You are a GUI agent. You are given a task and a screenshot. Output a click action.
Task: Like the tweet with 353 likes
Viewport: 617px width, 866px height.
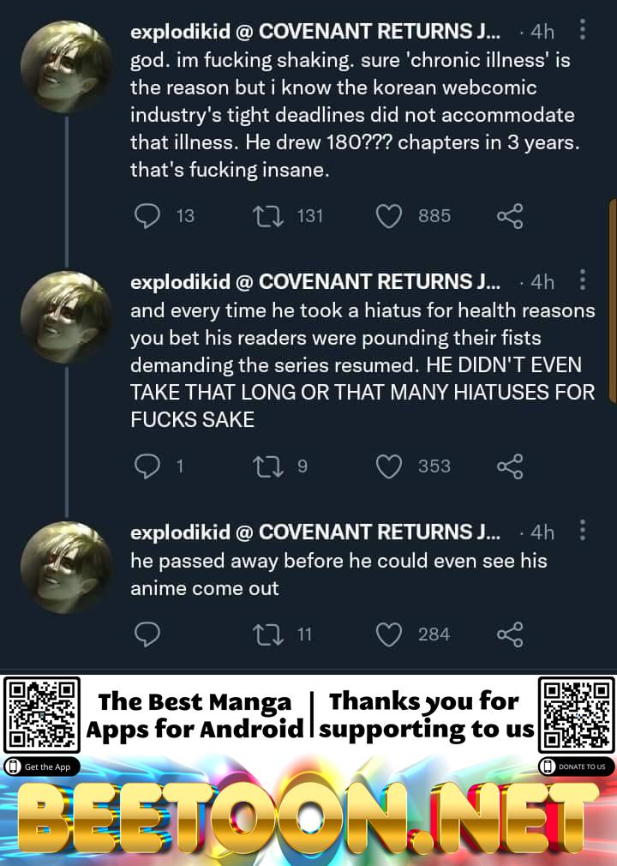(x=389, y=466)
